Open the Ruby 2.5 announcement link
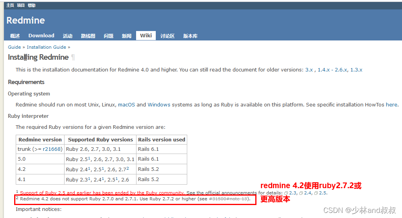 click(x=323, y=193)
